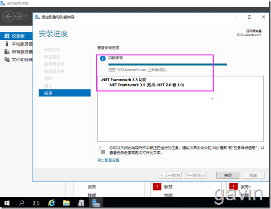Click the file and storage icon in sidebar

7,60
